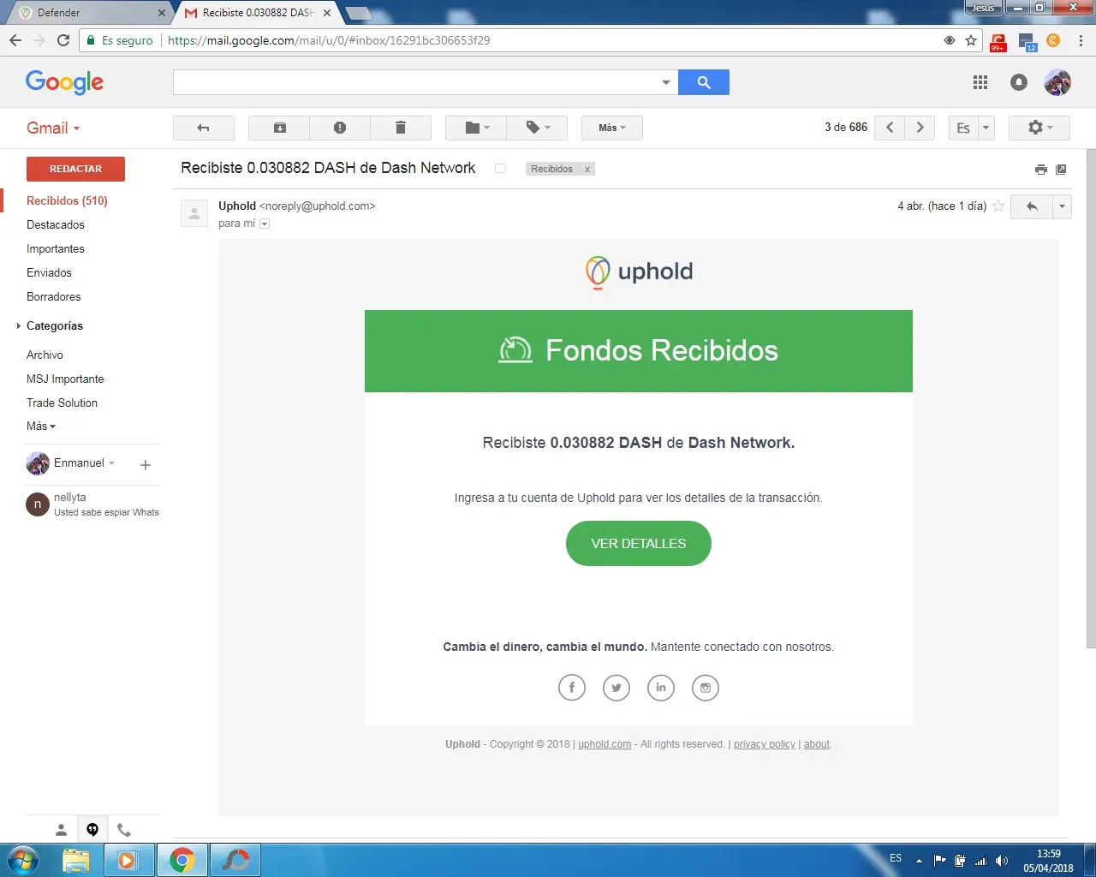Open the Más actions menu
The image size is (1096, 877).
click(612, 128)
